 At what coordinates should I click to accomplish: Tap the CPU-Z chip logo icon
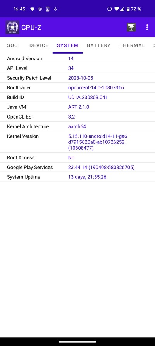[x=12, y=27]
